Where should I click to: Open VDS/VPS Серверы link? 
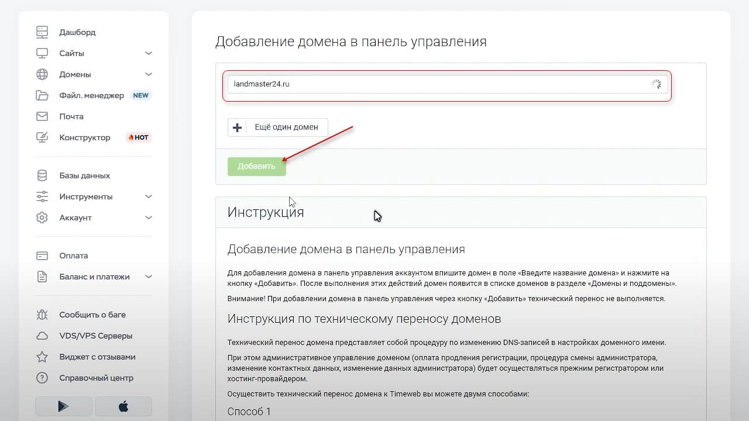coord(96,336)
